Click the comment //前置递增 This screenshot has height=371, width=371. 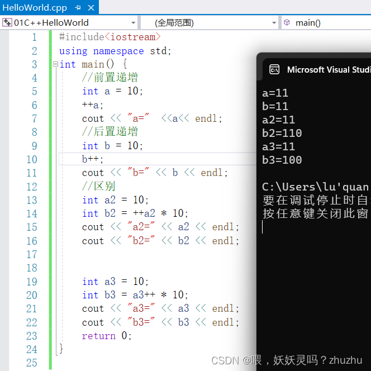(x=110, y=78)
